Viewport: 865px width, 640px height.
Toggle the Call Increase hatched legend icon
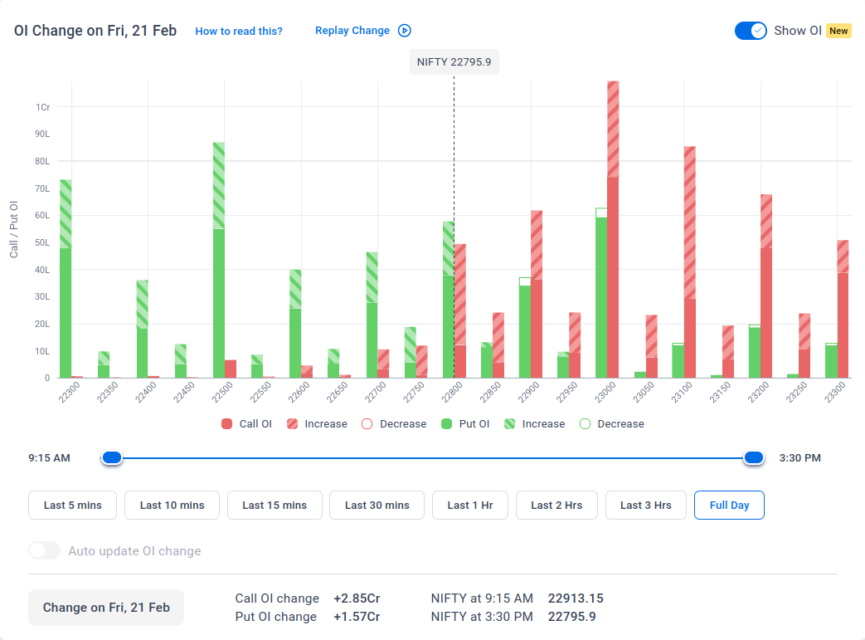pyautogui.click(x=293, y=423)
